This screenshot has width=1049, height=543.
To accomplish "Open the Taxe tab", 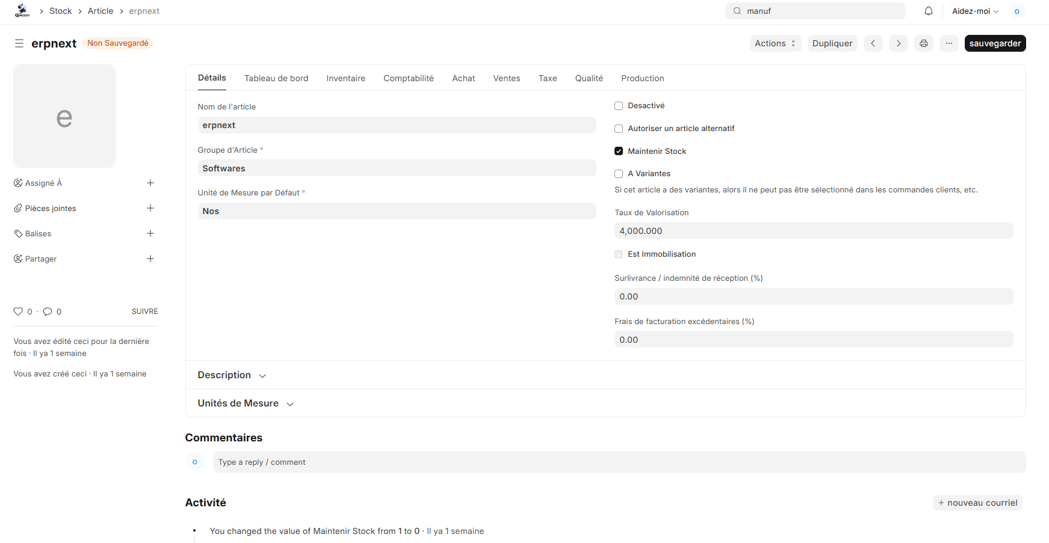I will tap(548, 78).
